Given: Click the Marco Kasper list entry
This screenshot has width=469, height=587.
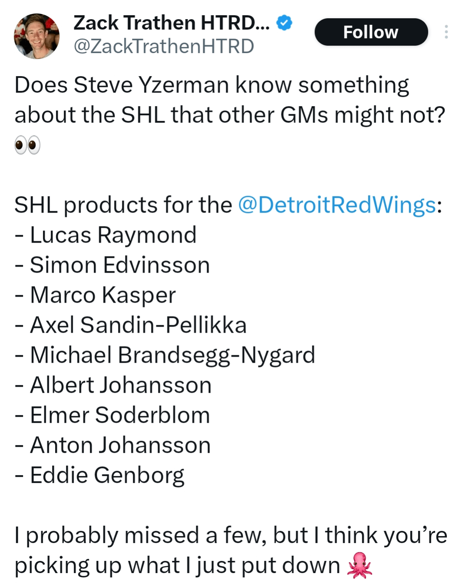Looking at the screenshot, I should point(103,295).
